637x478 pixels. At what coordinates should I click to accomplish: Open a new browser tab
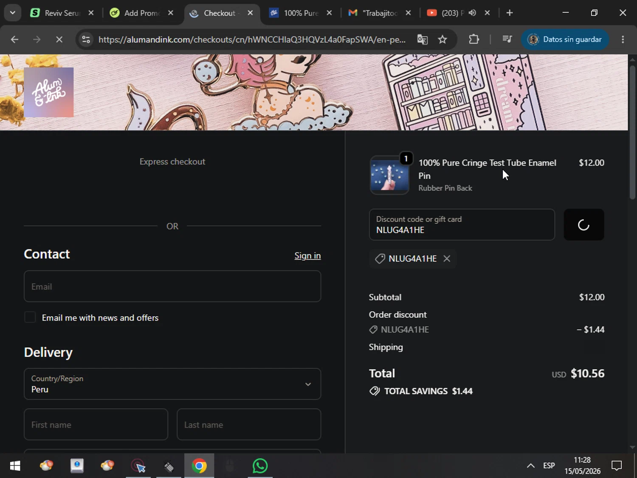[x=510, y=13]
